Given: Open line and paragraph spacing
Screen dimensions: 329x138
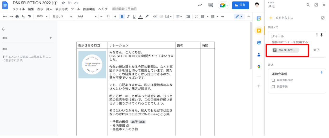Looking at the screenshot, I should [x=189, y=17].
